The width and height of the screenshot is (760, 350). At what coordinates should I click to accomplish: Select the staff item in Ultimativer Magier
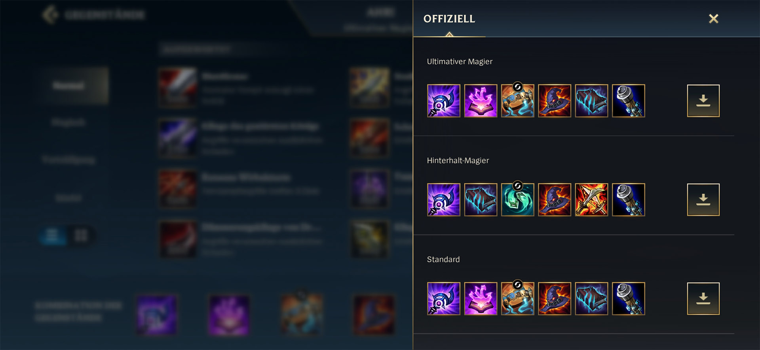click(444, 101)
